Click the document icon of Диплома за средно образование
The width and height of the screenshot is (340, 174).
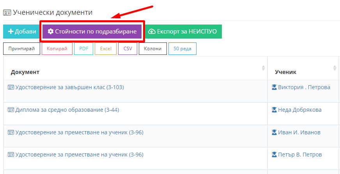click(11, 110)
